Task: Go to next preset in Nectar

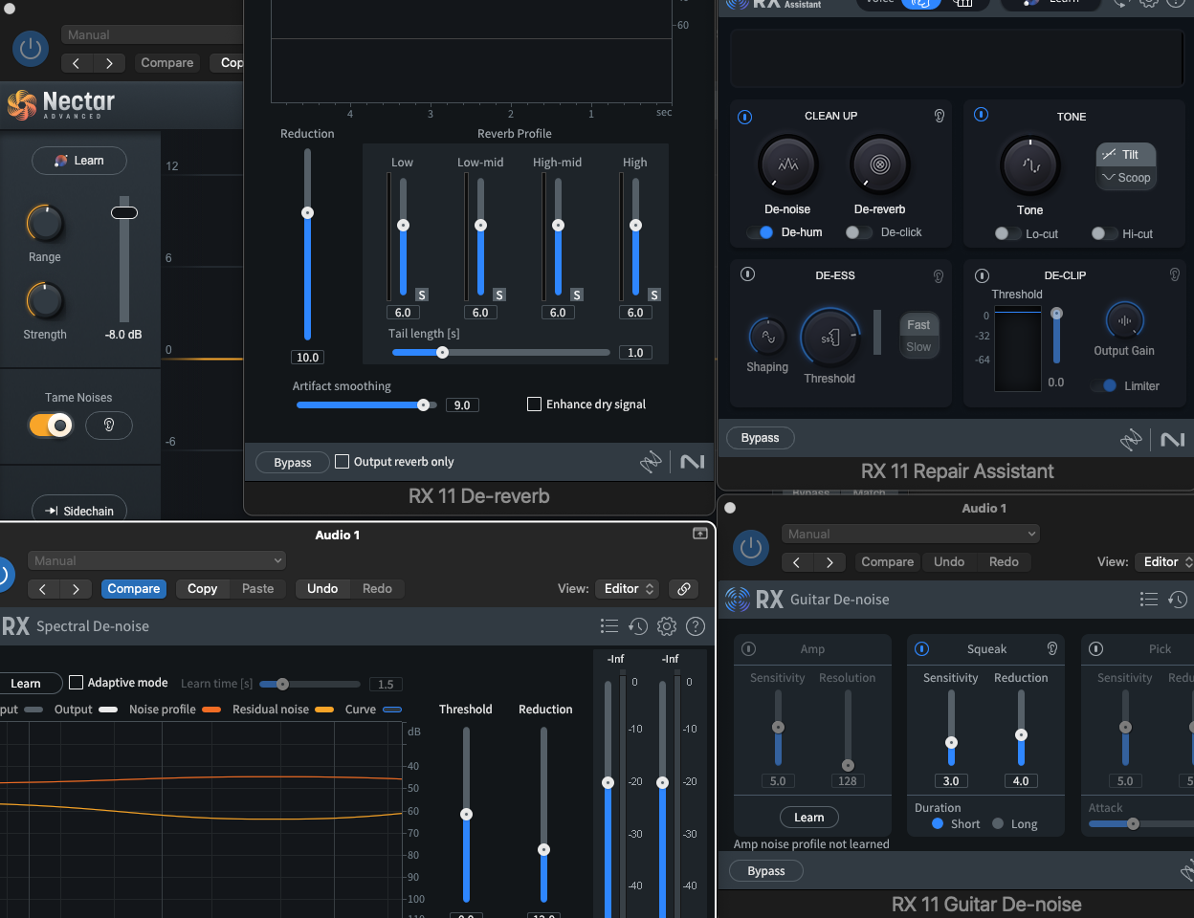Action: coord(109,63)
